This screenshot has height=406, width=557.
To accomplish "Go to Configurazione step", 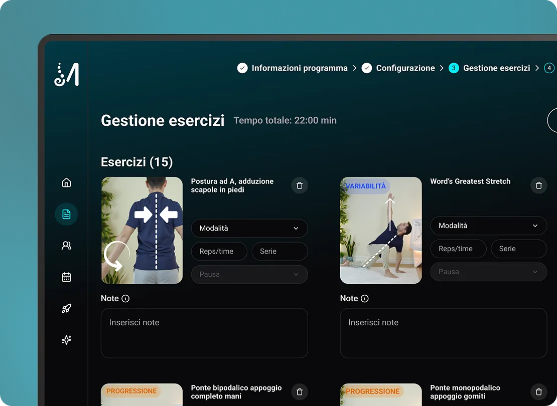I will 405,68.
